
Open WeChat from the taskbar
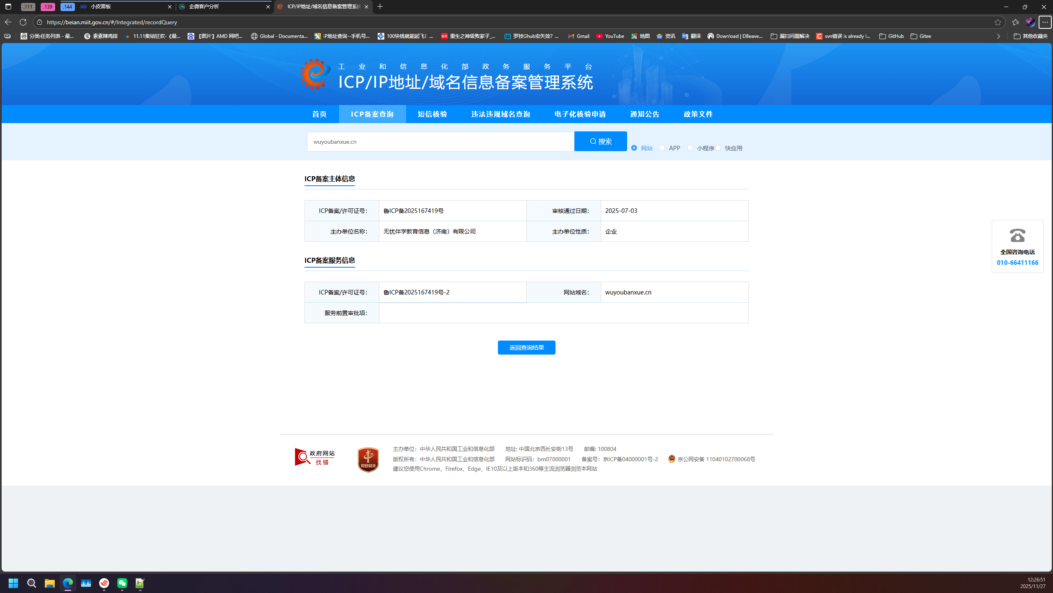coord(122,583)
